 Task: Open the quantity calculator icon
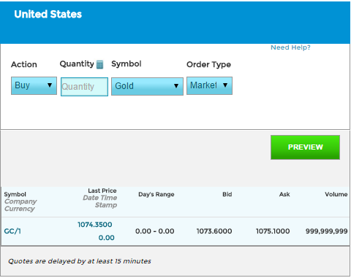(x=99, y=64)
